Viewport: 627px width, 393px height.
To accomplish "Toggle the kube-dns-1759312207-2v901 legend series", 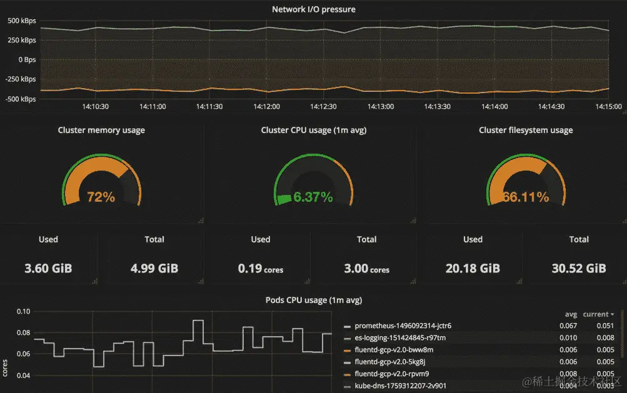I will pos(400,386).
